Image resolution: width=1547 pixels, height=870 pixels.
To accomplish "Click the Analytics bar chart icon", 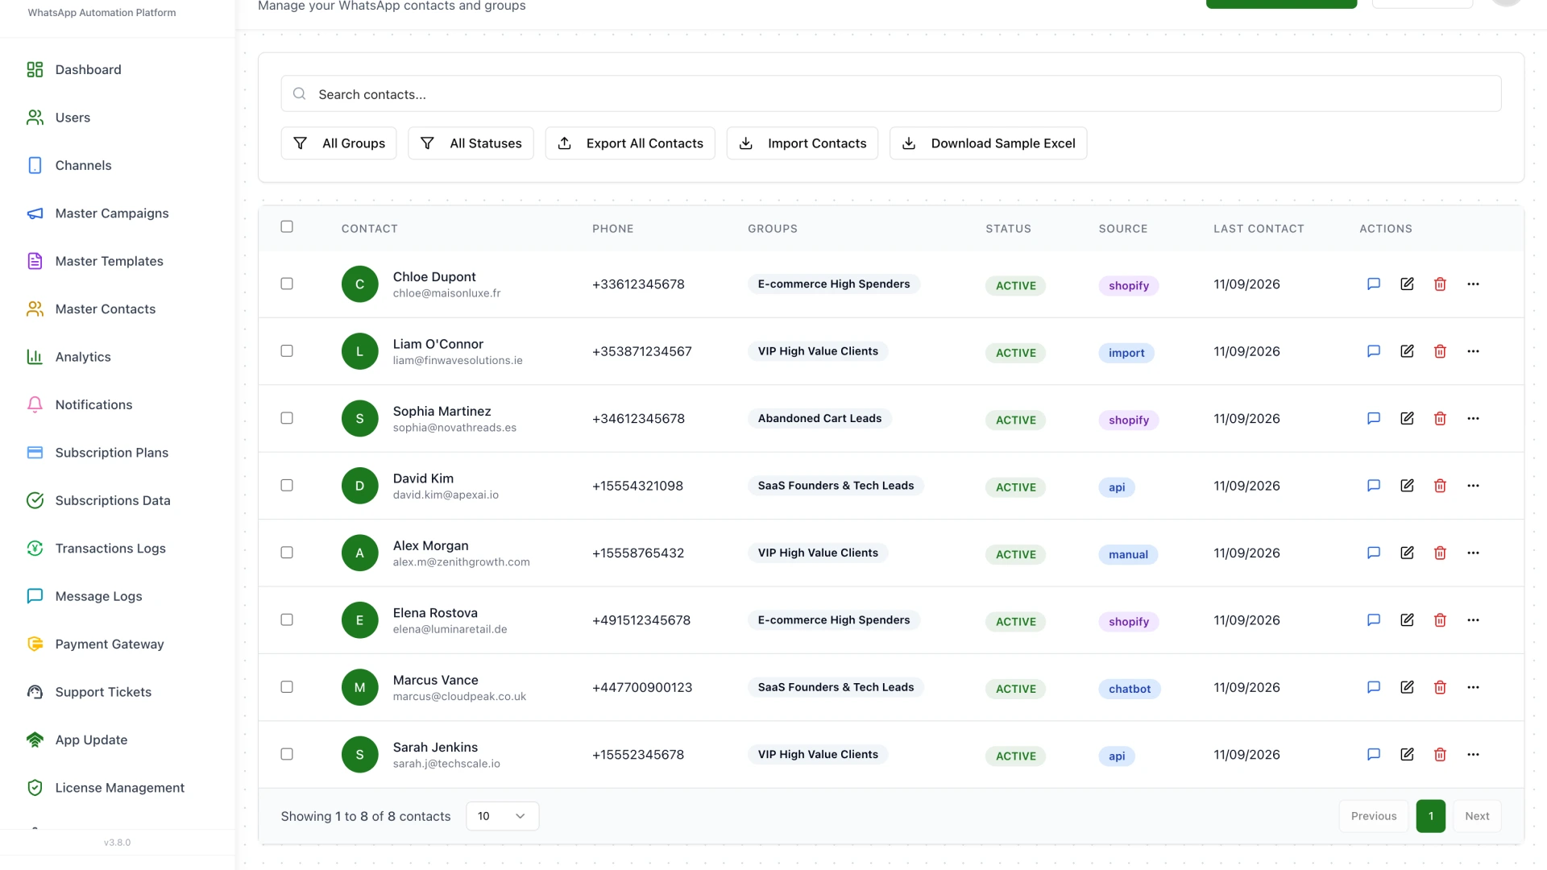I will point(35,357).
